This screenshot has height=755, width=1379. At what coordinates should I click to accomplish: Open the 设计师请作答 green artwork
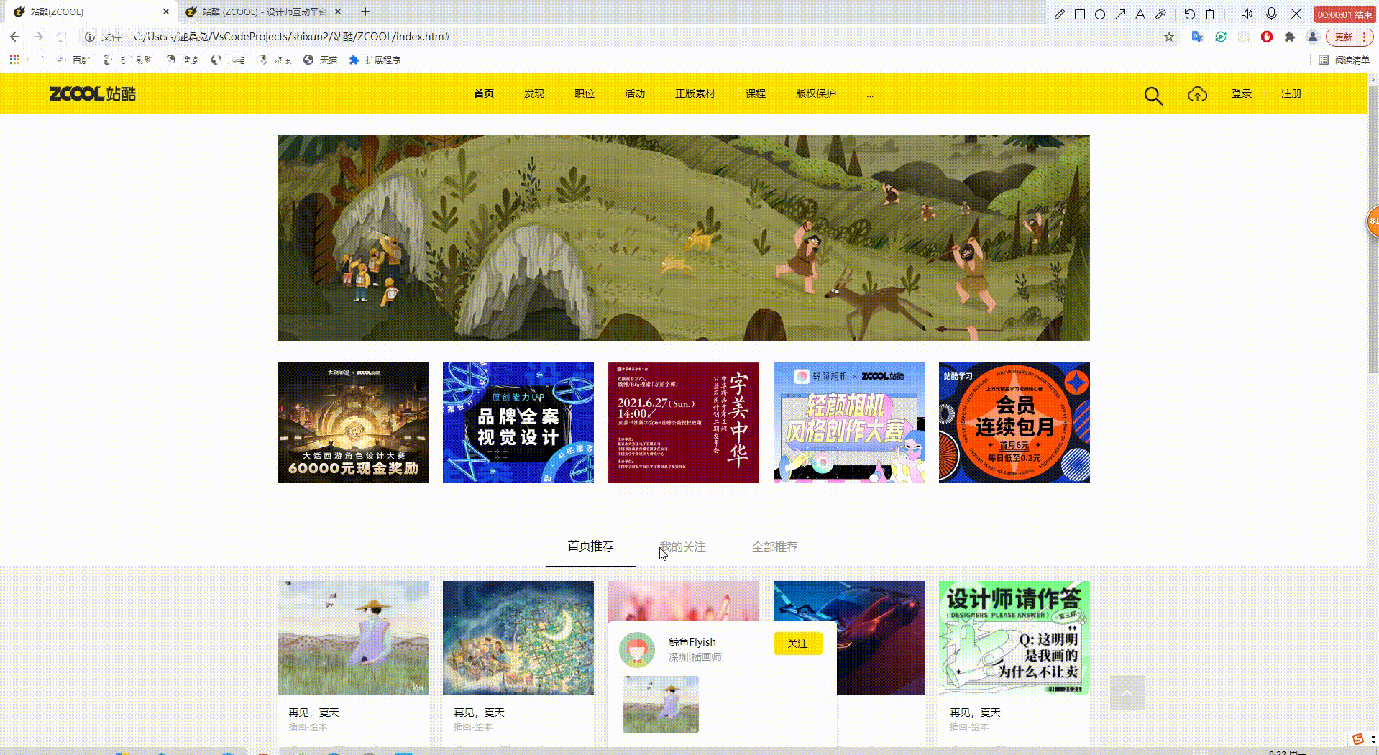click(1014, 638)
